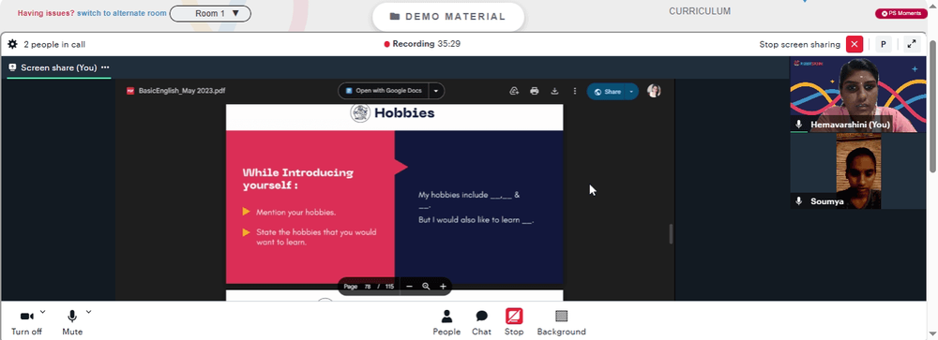Expand the Room 1 dropdown

[x=210, y=13]
